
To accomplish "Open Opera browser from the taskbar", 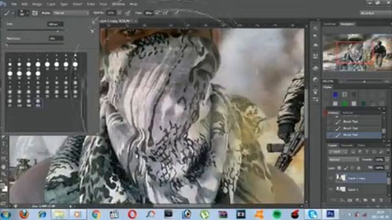I will 132,215.
